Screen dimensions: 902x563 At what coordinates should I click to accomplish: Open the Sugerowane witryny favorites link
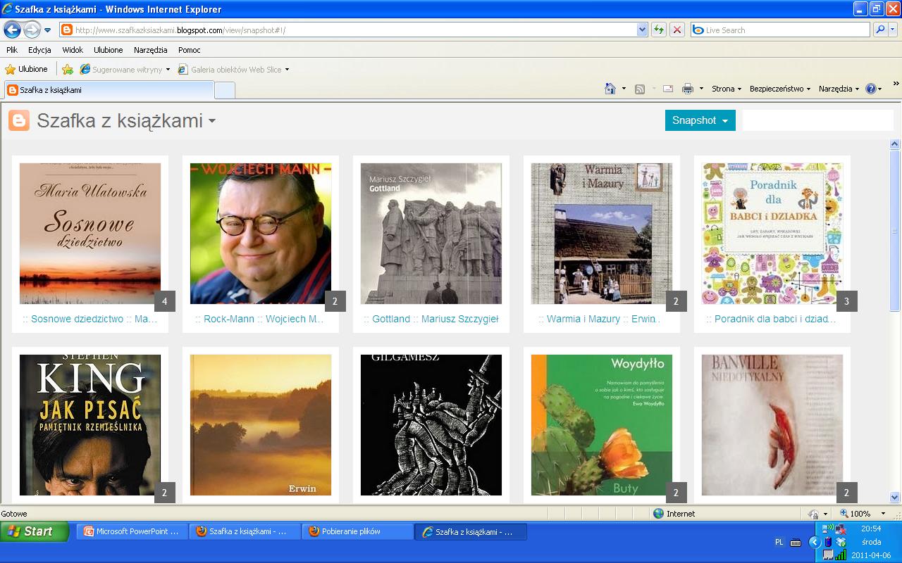125,70
